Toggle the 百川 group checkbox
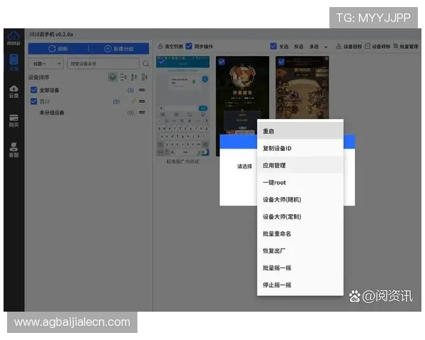The height and width of the screenshot is (340, 425). (34, 101)
